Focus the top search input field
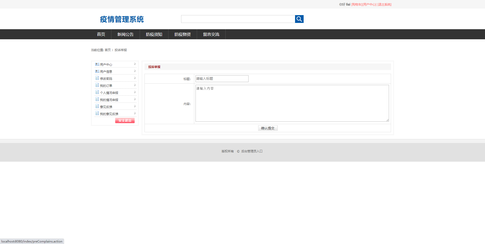485x244 pixels. 238,19
